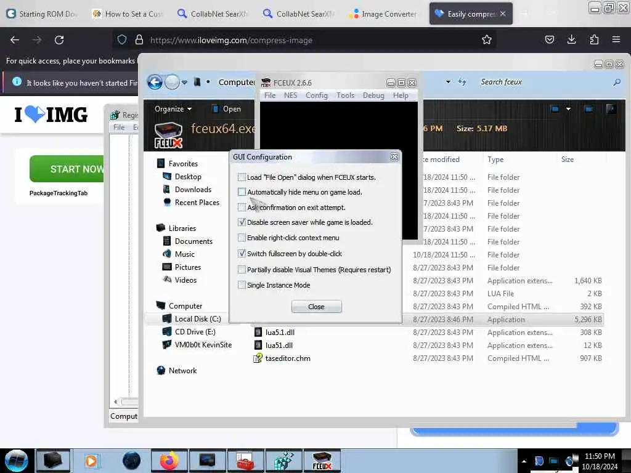
Task: Click the Close button in GUI Configuration
Action: [316, 307]
